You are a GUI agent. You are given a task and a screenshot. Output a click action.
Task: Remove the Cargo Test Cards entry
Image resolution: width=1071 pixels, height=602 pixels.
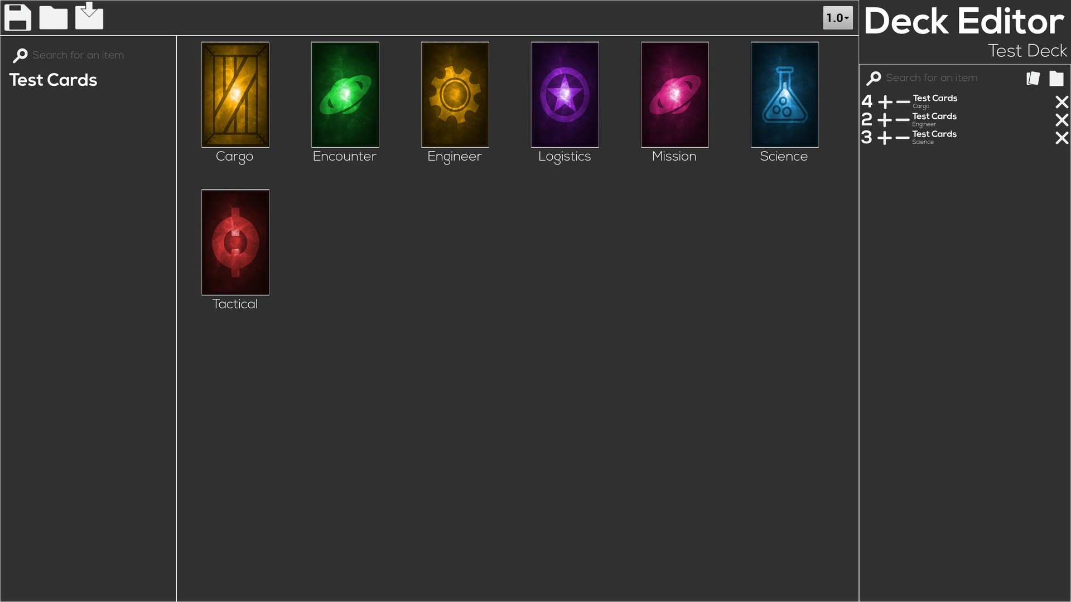coord(1063,101)
